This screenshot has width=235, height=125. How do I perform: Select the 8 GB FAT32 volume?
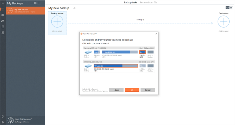pos(143,66)
